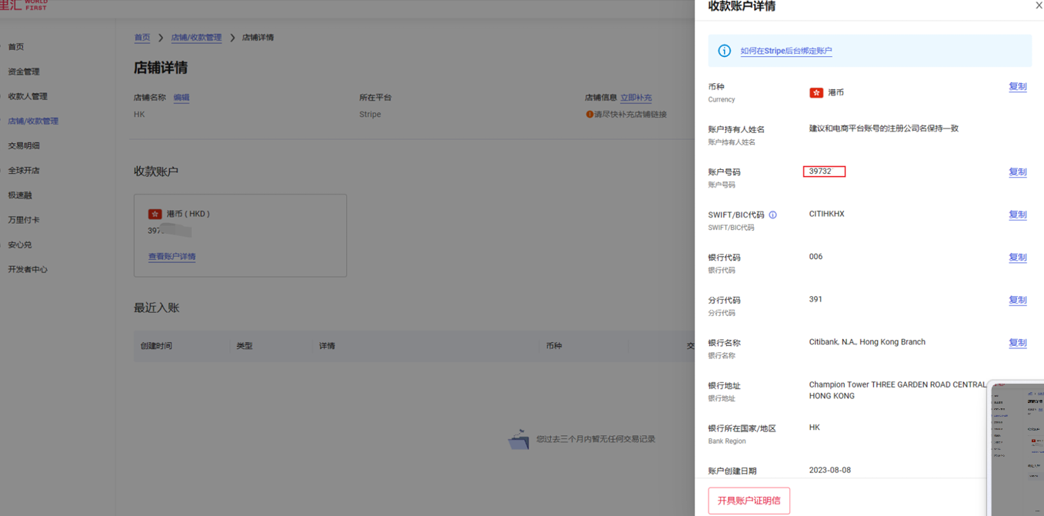This screenshot has width=1044, height=516.
Task: Click the 查看账户详情 link
Action: tap(172, 257)
